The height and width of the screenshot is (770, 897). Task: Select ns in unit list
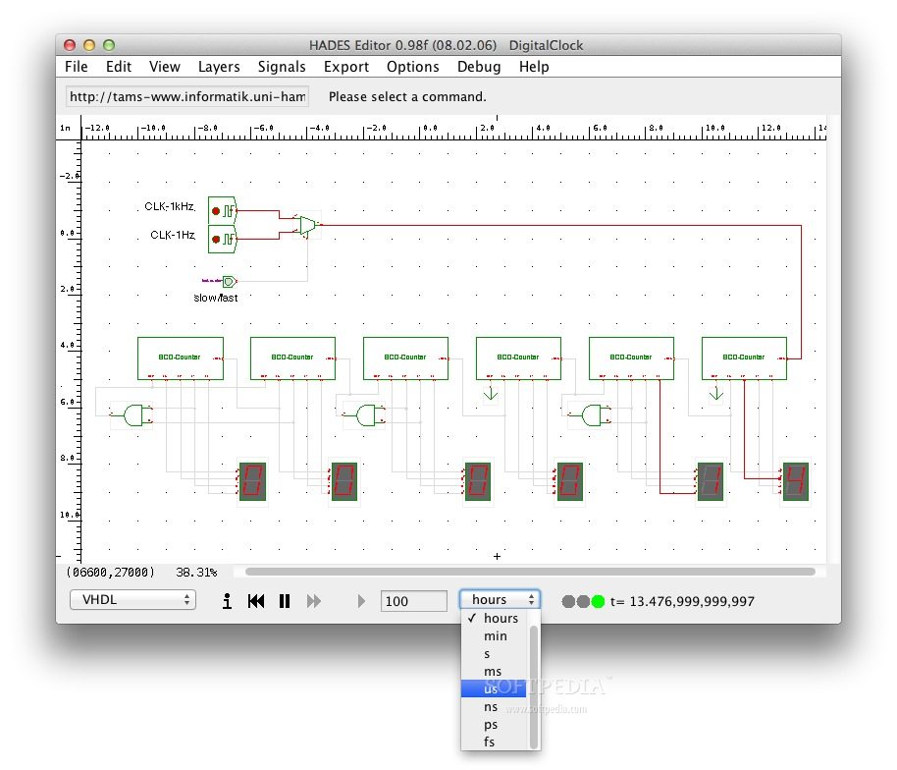point(495,706)
